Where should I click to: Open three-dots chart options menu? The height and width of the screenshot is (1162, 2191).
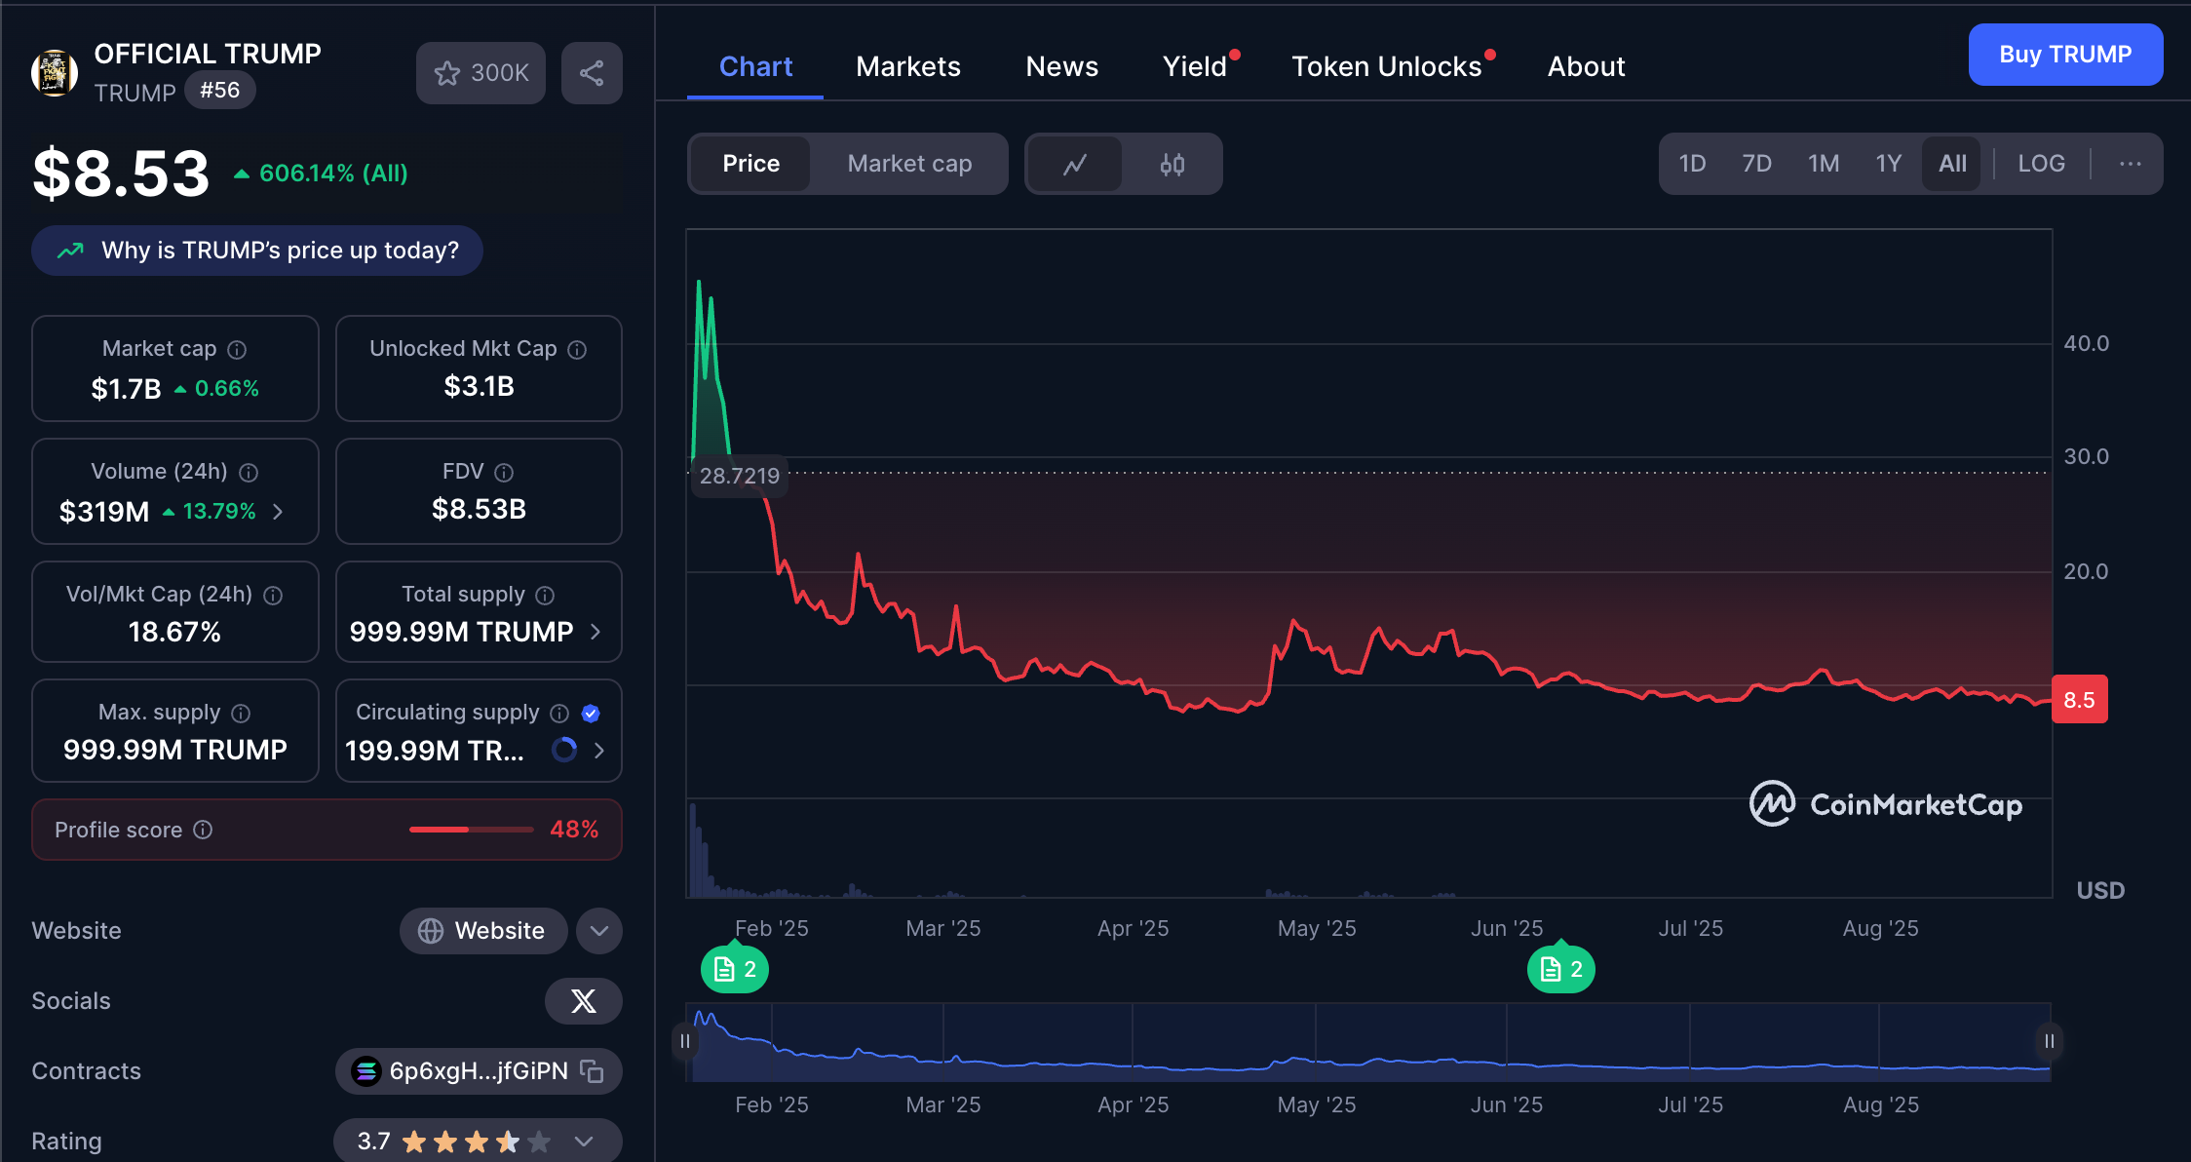point(2130,164)
